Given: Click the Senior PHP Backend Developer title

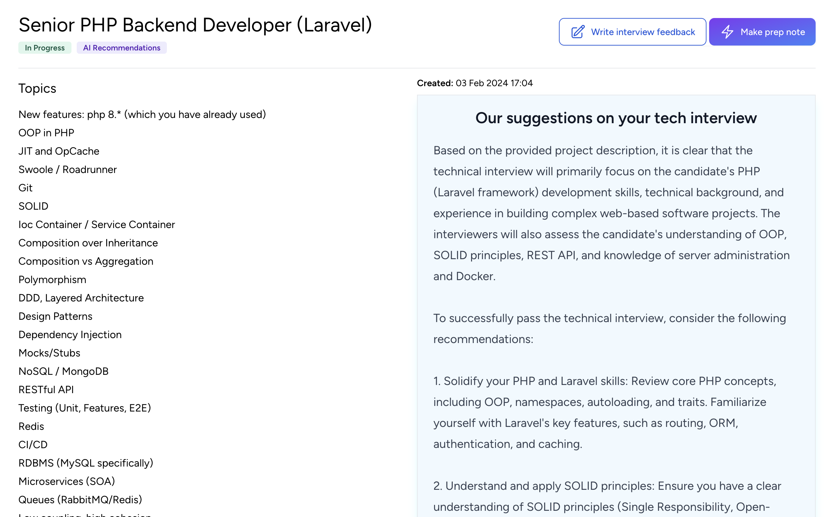Looking at the screenshot, I should pyautogui.click(x=195, y=25).
